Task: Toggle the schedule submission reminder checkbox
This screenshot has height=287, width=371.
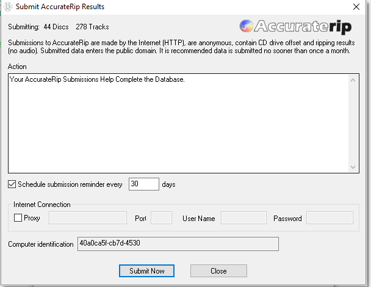Action: click(12, 184)
